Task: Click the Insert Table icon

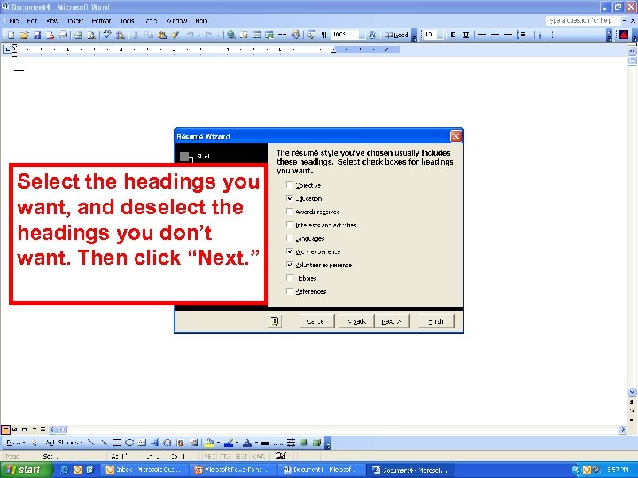Action: pyautogui.click(x=257, y=35)
